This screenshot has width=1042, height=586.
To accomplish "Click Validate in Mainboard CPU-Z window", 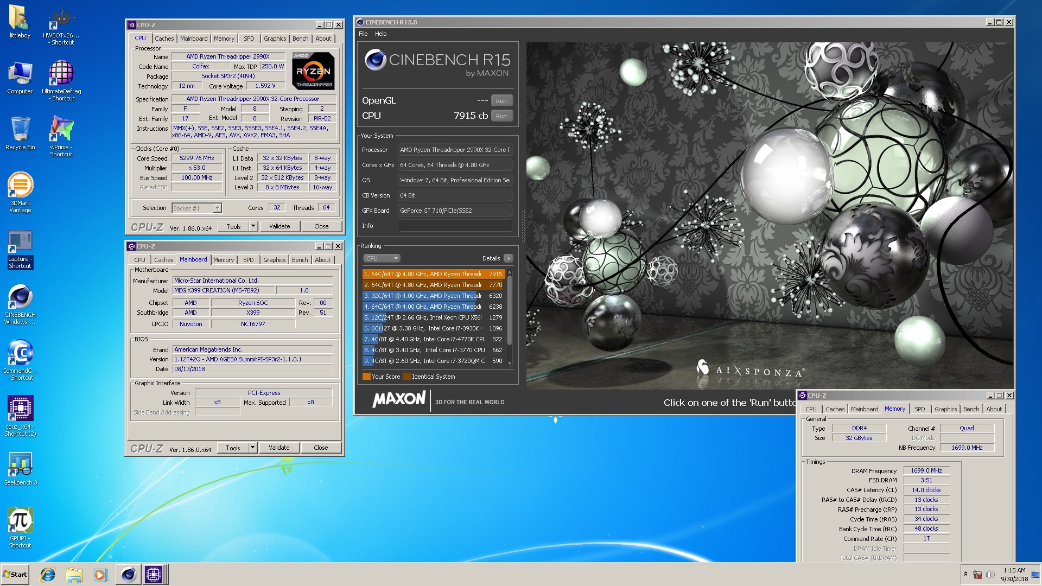I will point(279,448).
